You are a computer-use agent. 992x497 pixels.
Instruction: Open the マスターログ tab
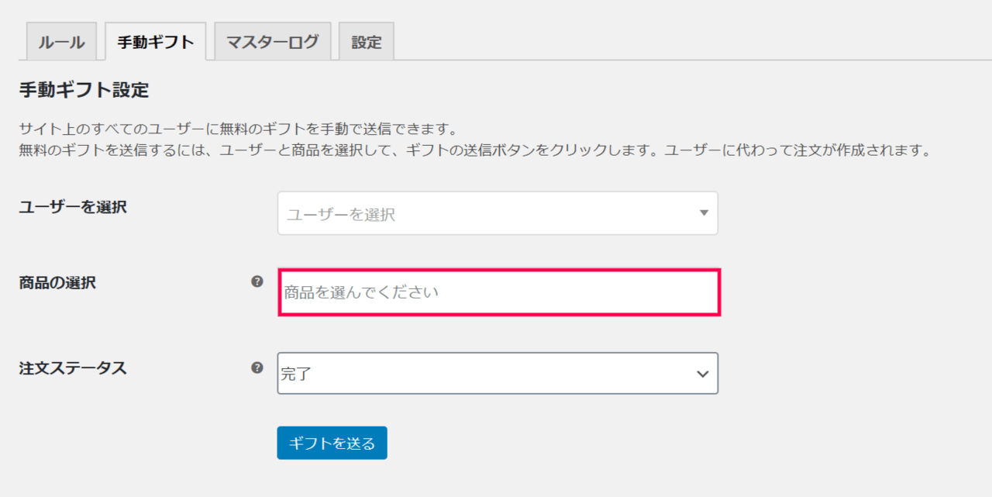click(272, 42)
